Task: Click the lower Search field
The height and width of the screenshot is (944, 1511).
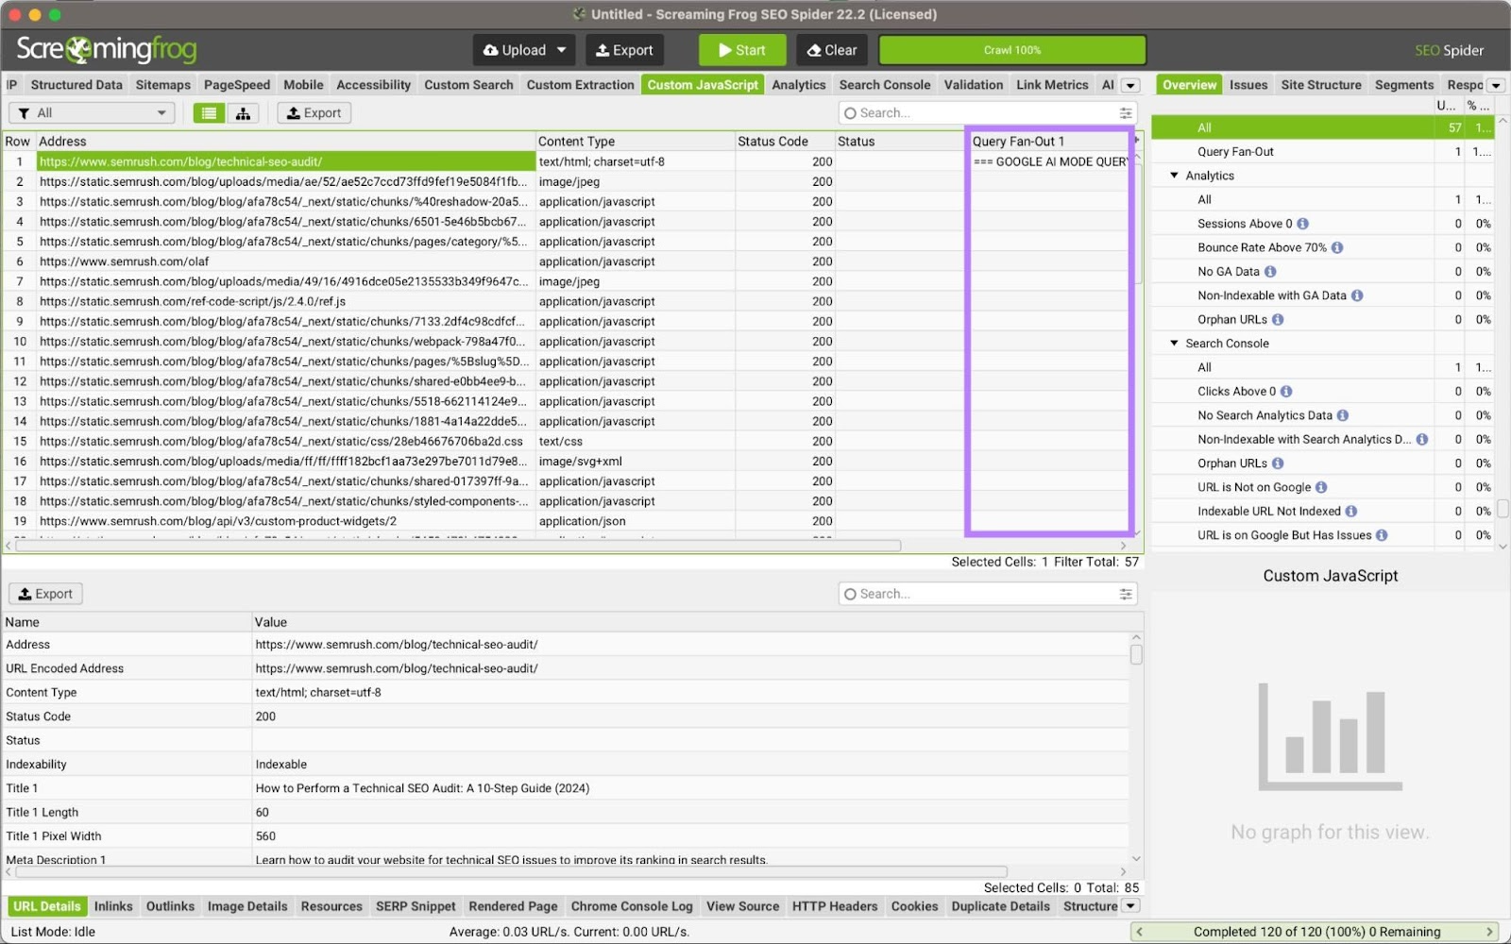Action: (982, 593)
